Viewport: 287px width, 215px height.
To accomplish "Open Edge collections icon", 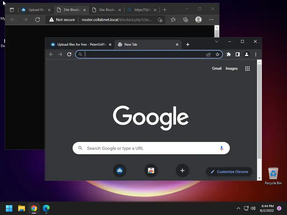I will point(186,20).
